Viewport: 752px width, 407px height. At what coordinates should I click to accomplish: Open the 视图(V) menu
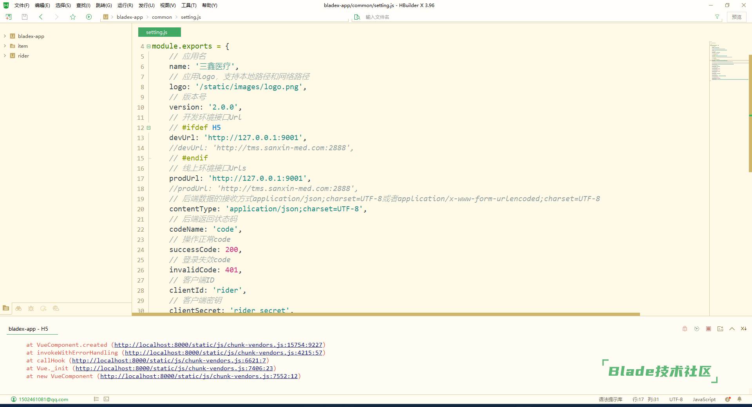coord(168,5)
